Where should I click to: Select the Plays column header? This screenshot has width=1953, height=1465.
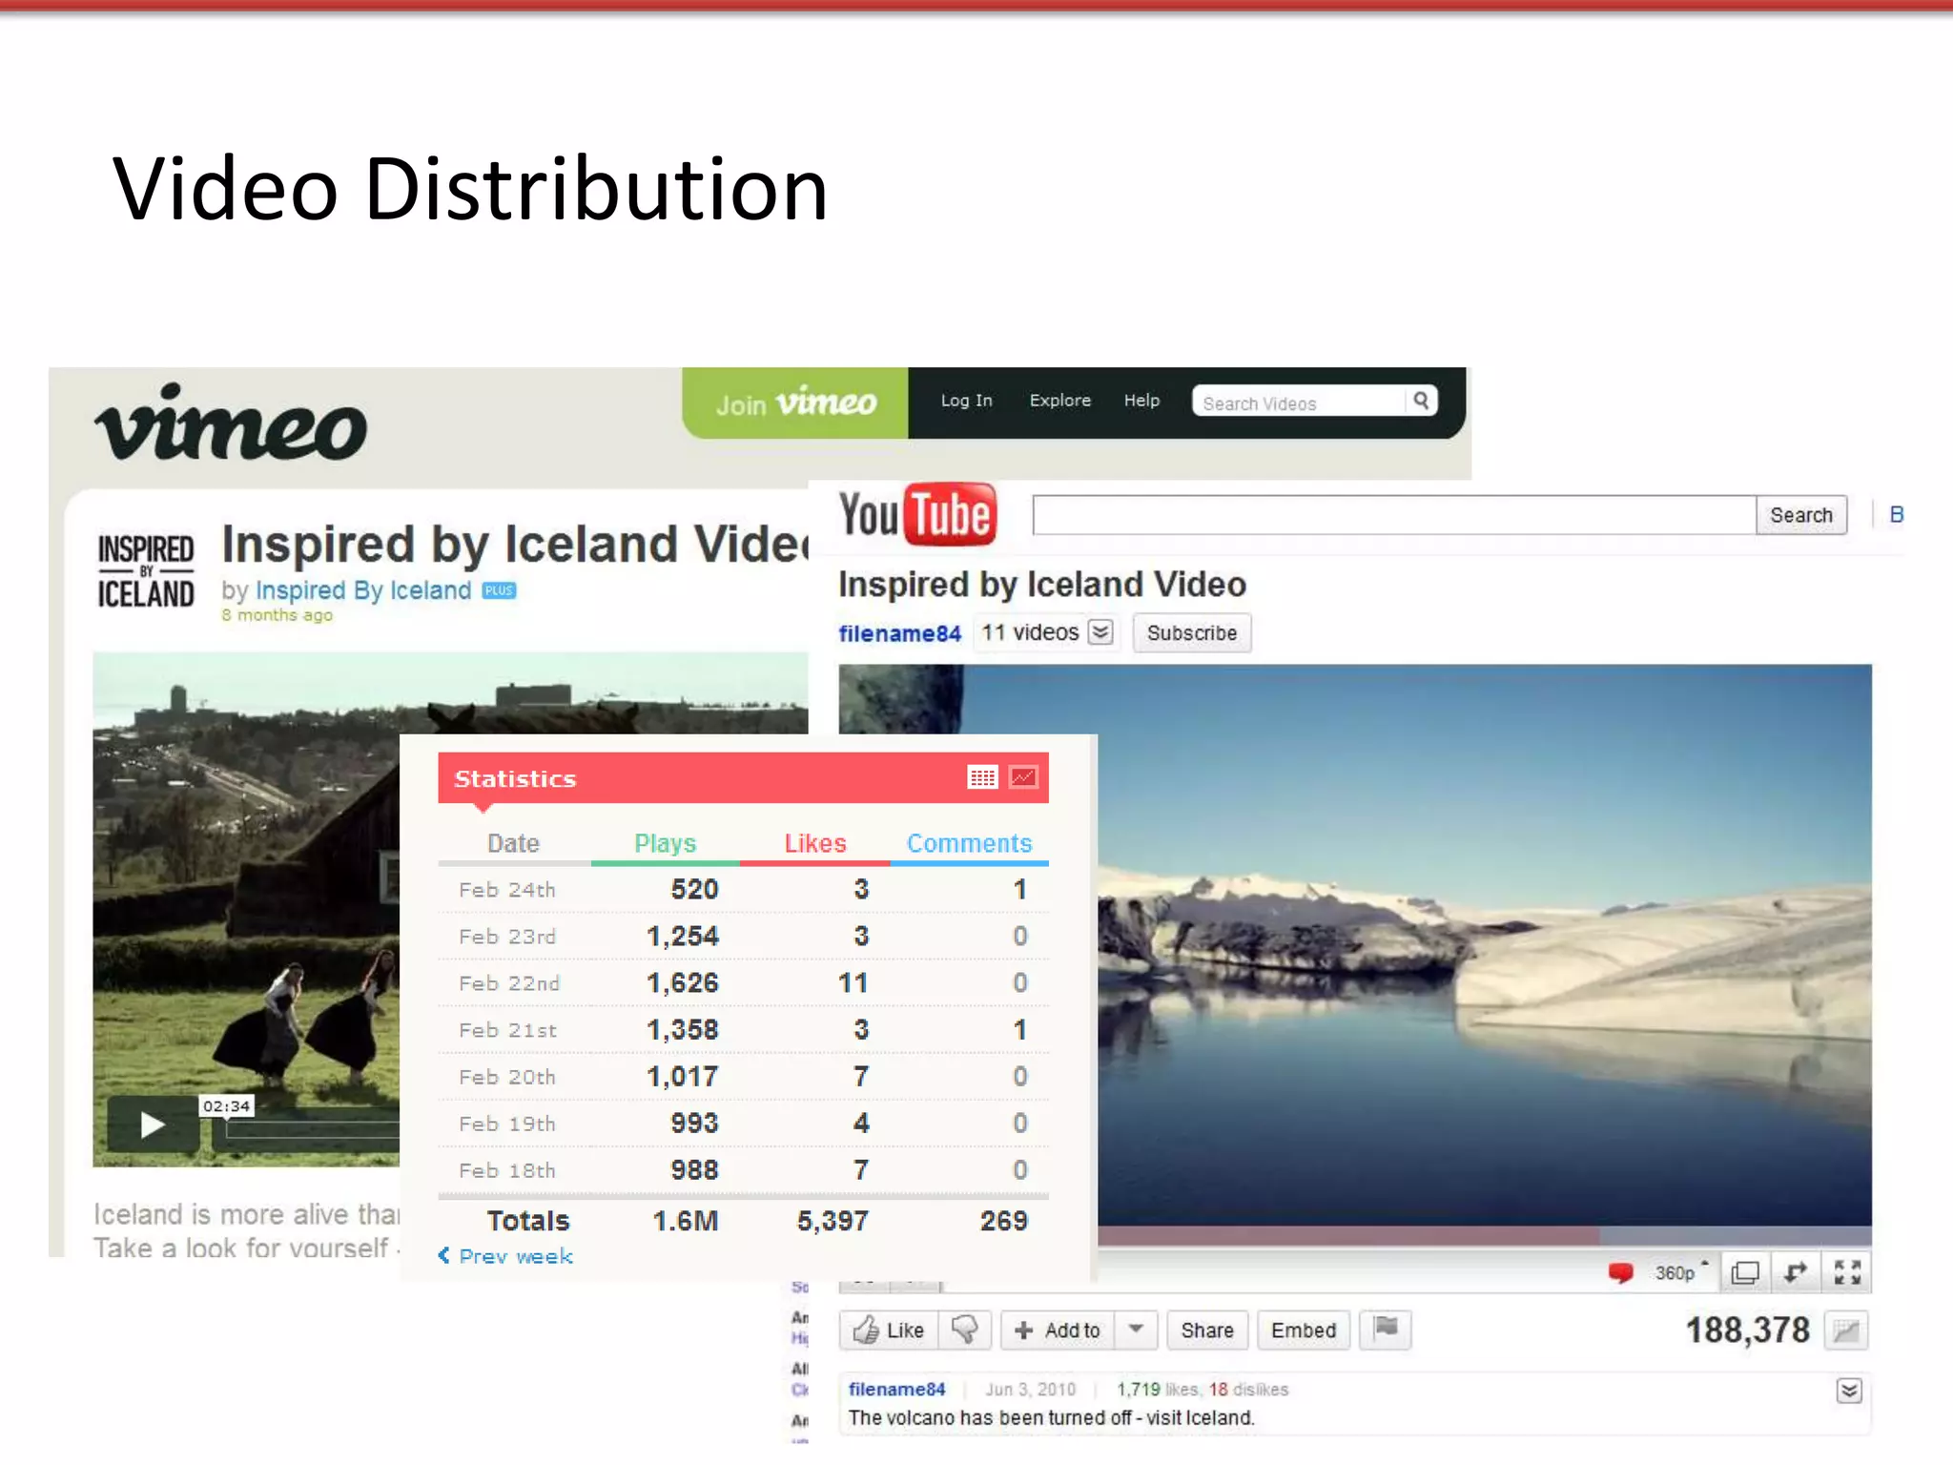pyautogui.click(x=666, y=843)
